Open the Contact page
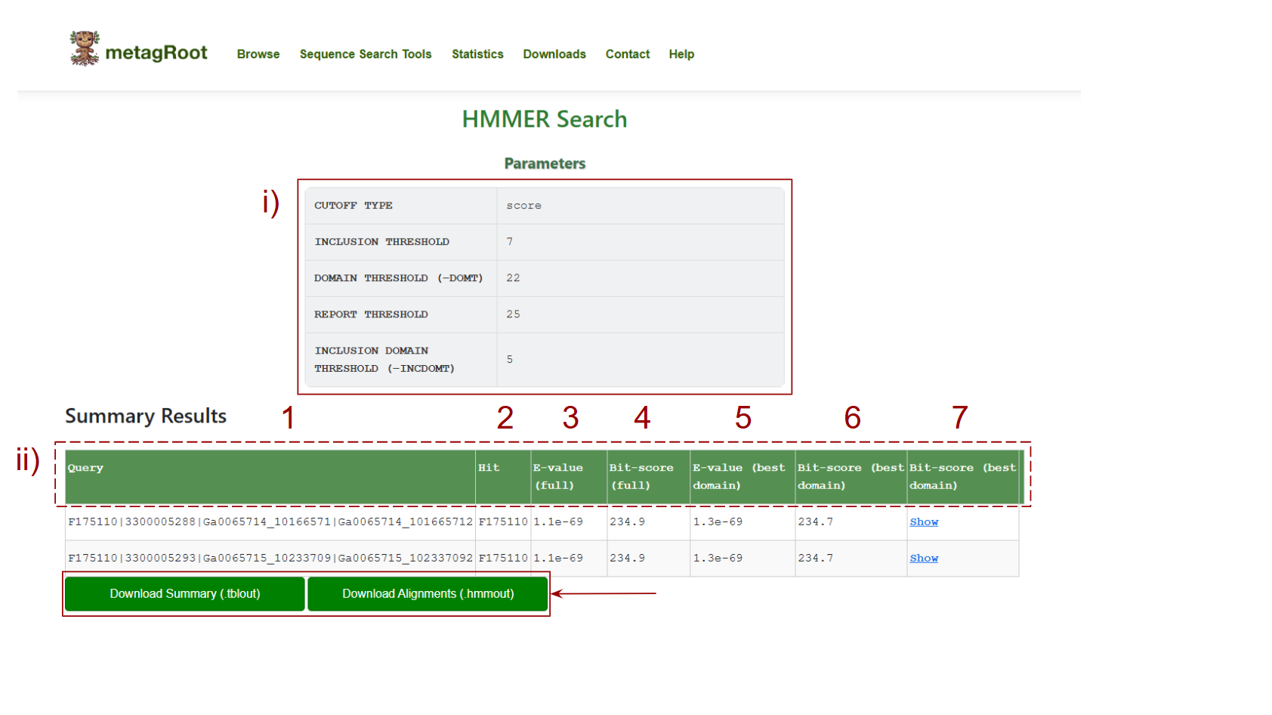 (x=628, y=54)
